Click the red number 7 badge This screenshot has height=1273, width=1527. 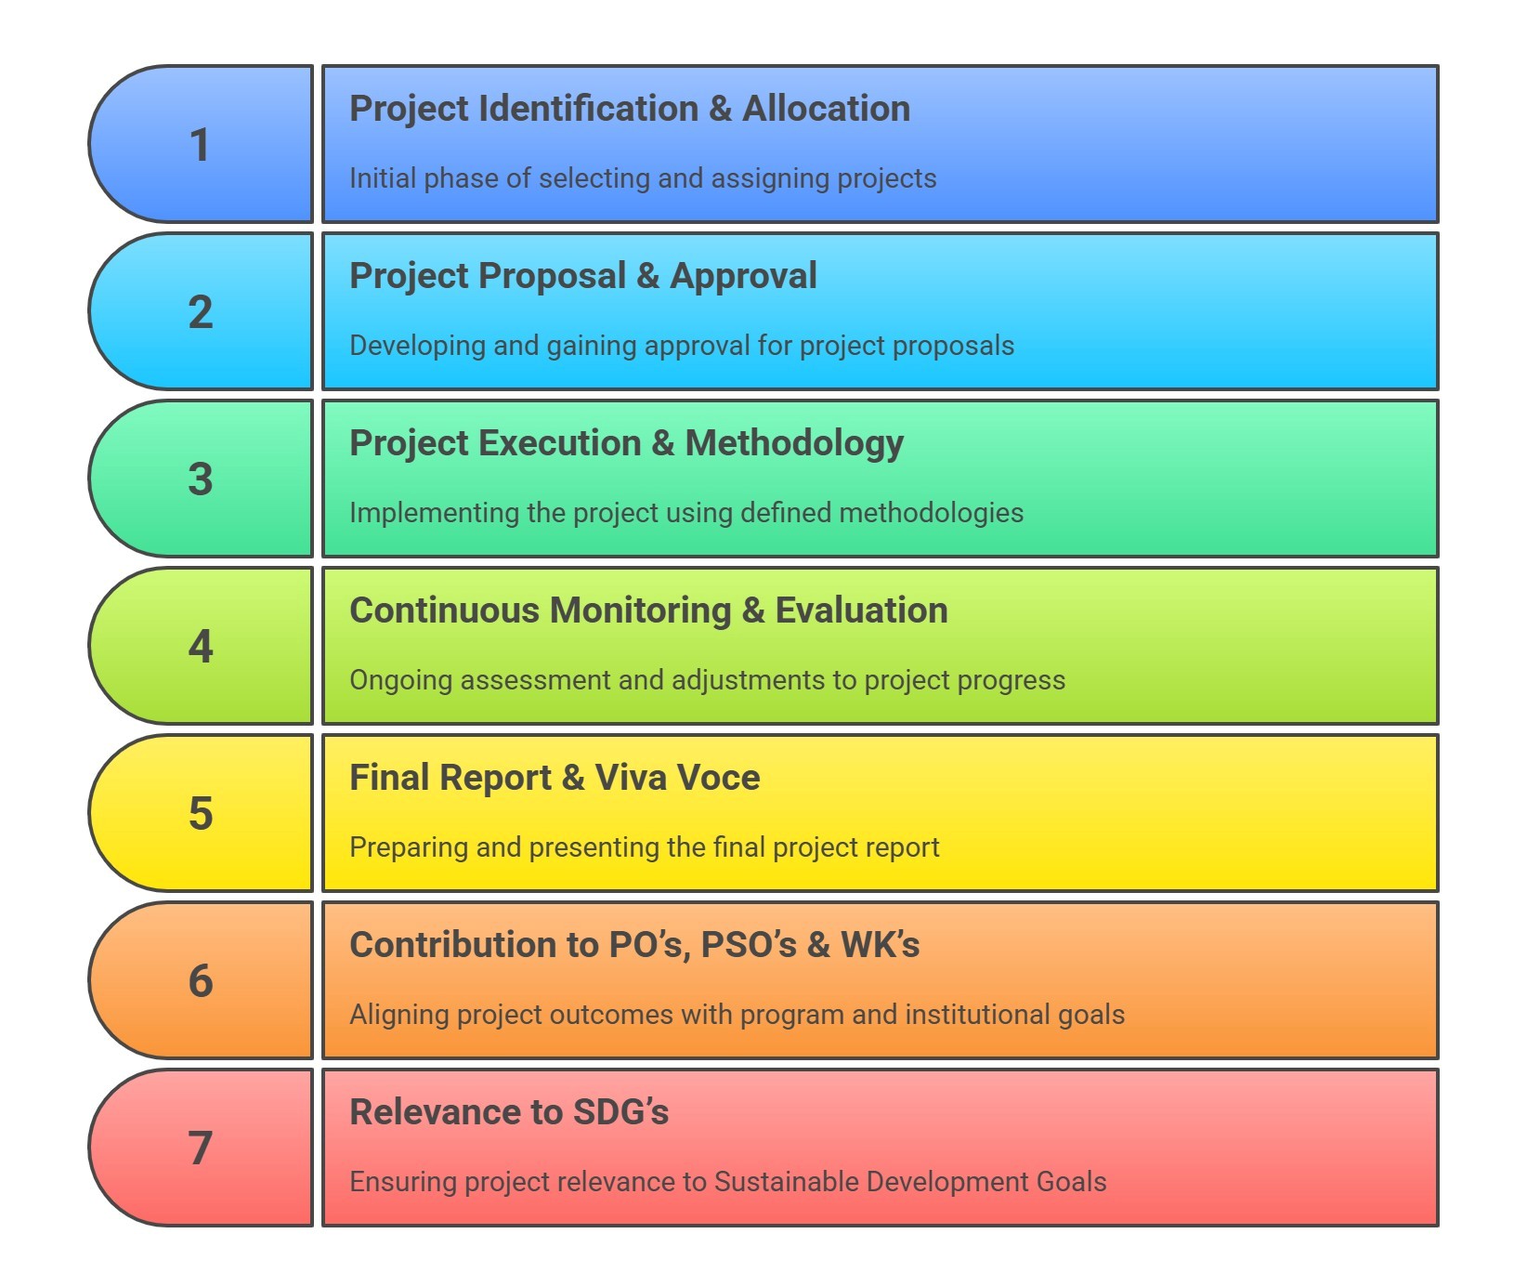[x=201, y=1148]
